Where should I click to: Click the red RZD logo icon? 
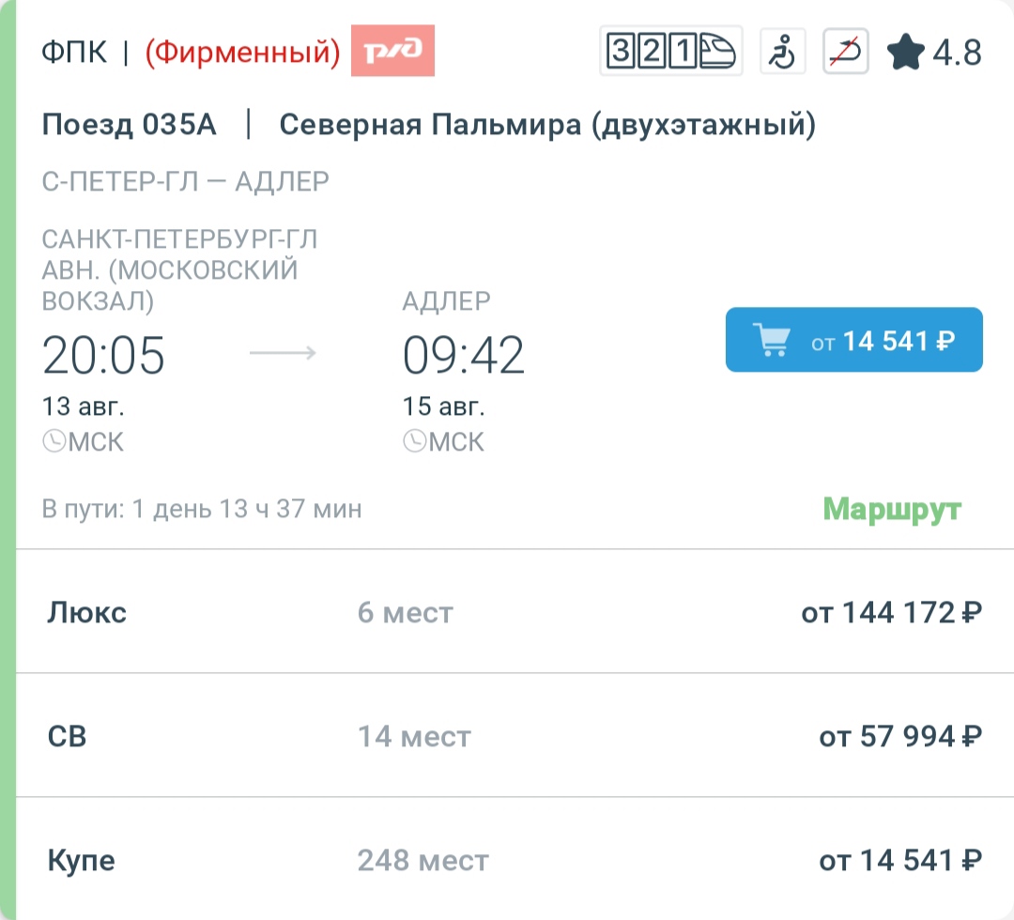(x=392, y=51)
